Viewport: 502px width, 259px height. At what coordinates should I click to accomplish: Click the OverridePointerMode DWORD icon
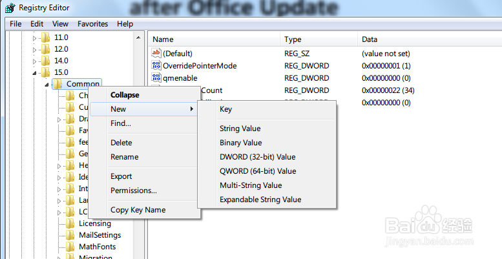[x=156, y=65]
